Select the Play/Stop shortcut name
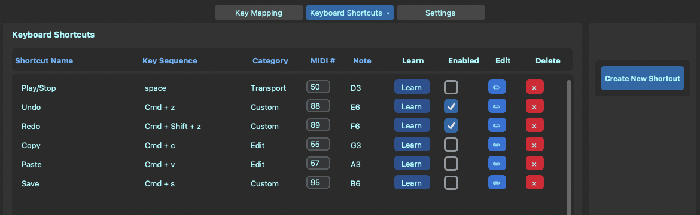Image resolution: width=700 pixels, height=215 pixels. click(x=39, y=88)
